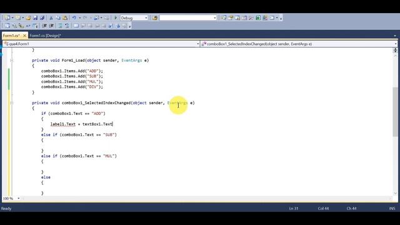Click the "DIV" string in Form1_Load
The width and height of the screenshot is (400, 225).
click(93, 87)
